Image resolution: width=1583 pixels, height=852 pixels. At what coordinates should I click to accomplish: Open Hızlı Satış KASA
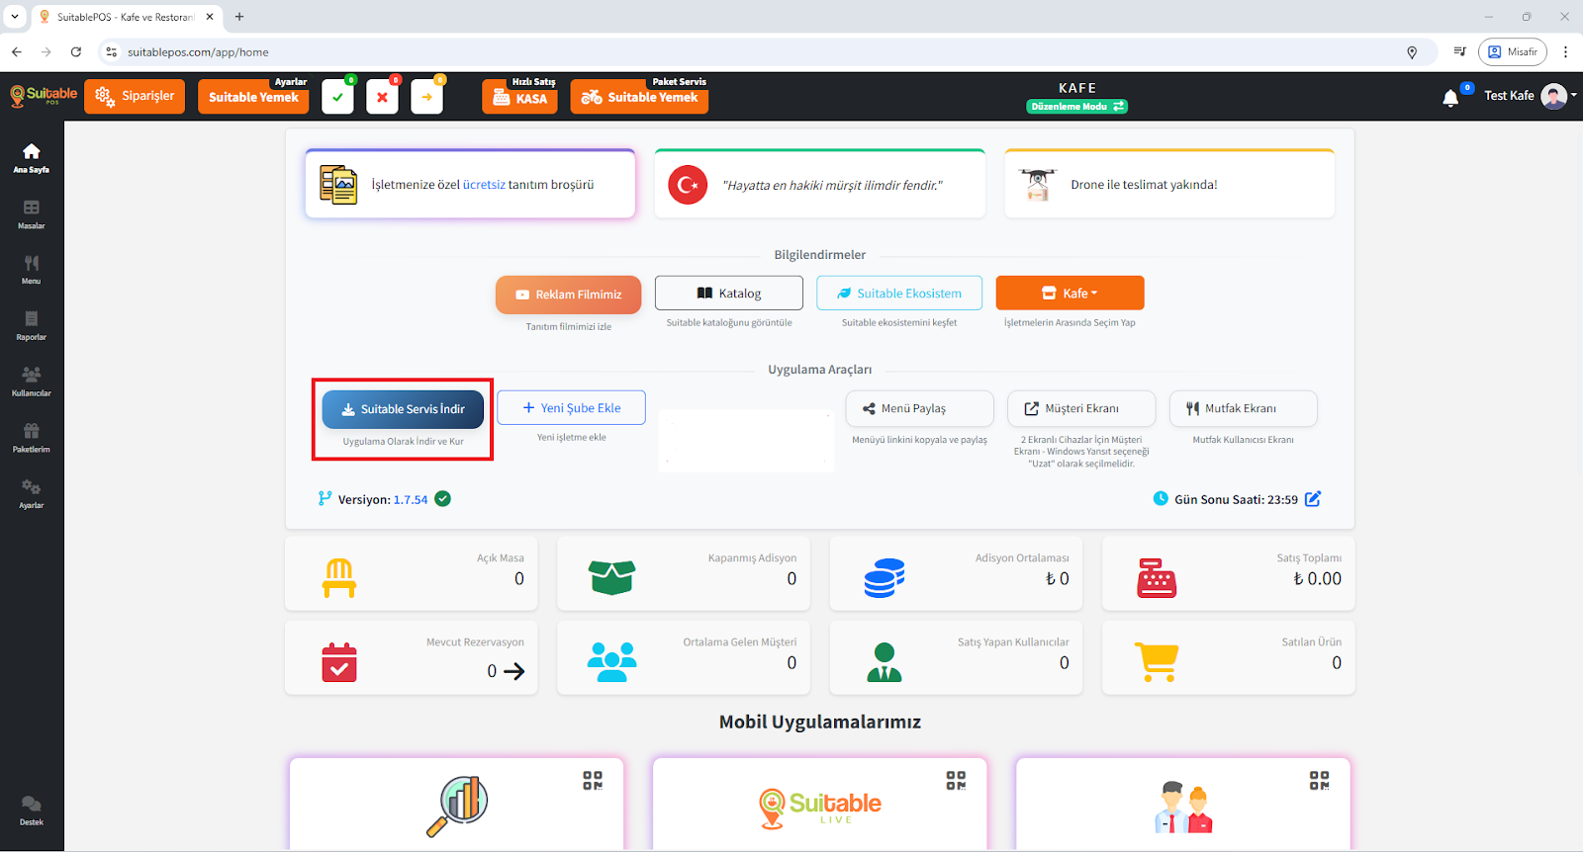pos(520,97)
